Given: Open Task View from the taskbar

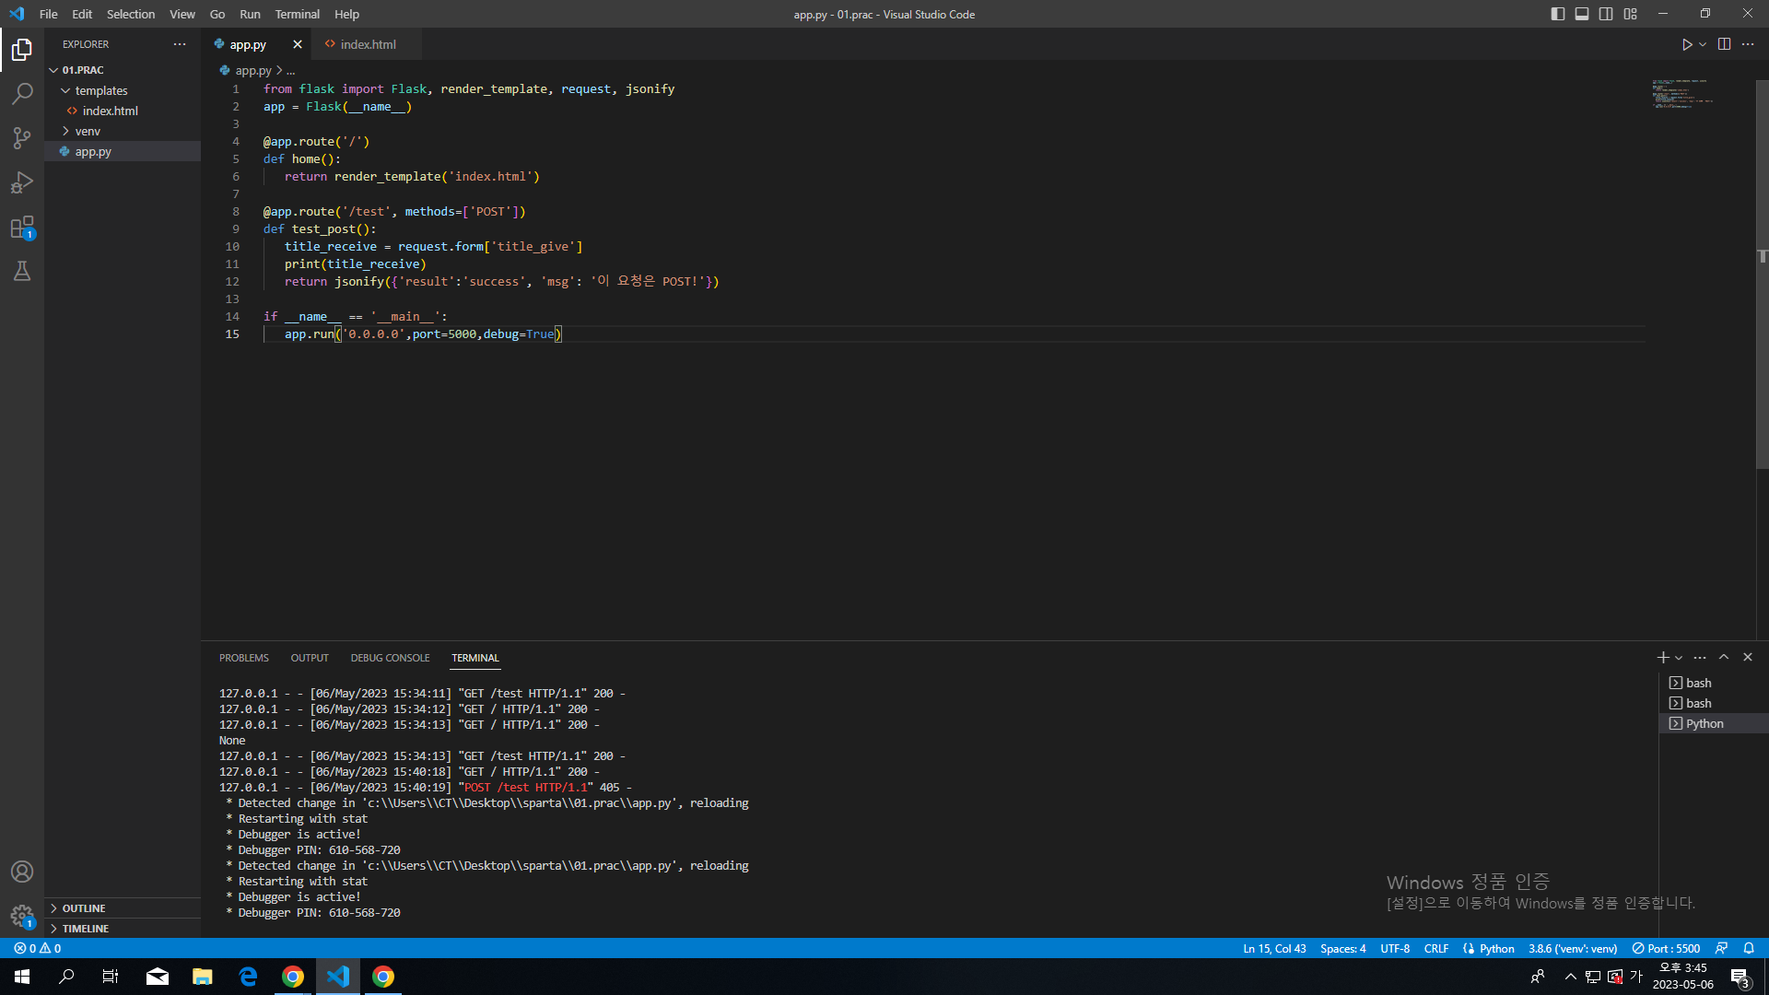Looking at the screenshot, I should click(111, 977).
